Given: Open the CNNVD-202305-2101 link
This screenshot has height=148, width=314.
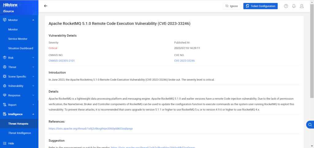Looking at the screenshot, I should [x=62, y=61].
